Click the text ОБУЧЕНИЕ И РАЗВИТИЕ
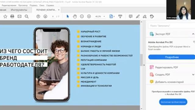The height and width of the screenshot is (110, 195). [94, 37]
